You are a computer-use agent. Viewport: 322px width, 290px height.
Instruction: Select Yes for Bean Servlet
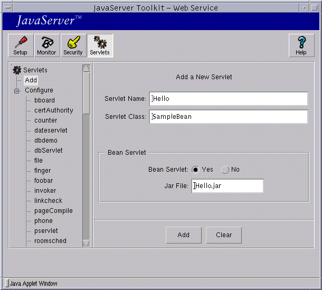(x=195, y=170)
